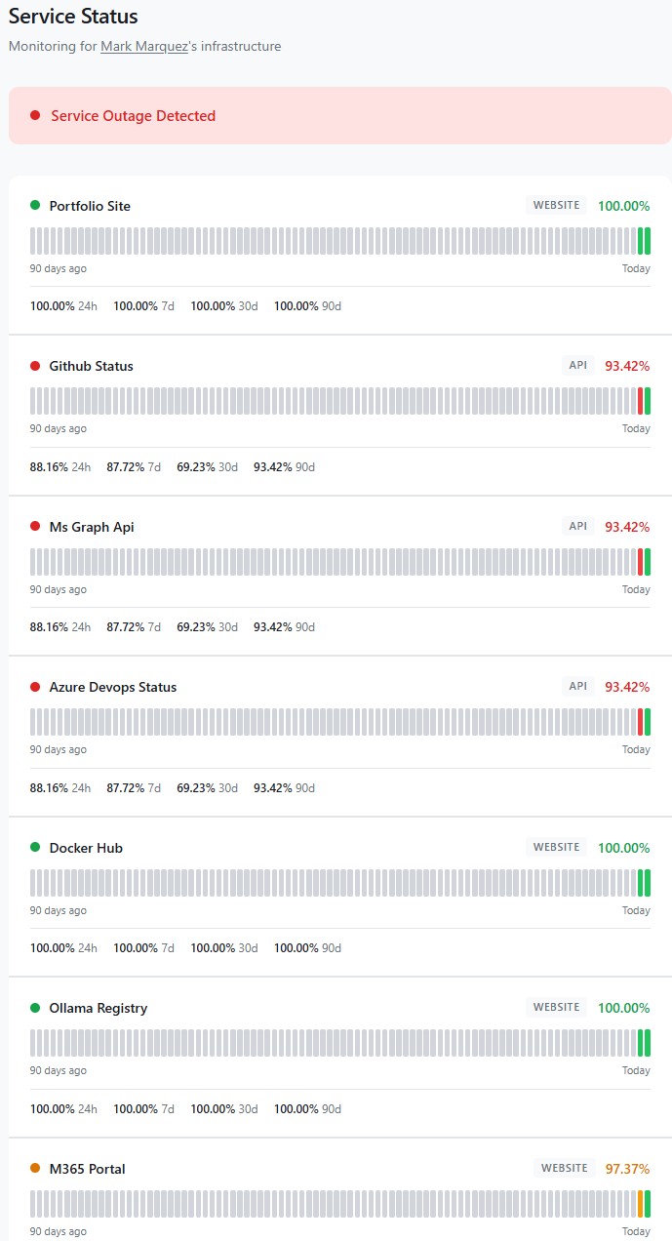Image resolution: width=672 pixels, height=1241 pixels.
Task: Click the red status dot for Github Status
Action: pos(35,366)
